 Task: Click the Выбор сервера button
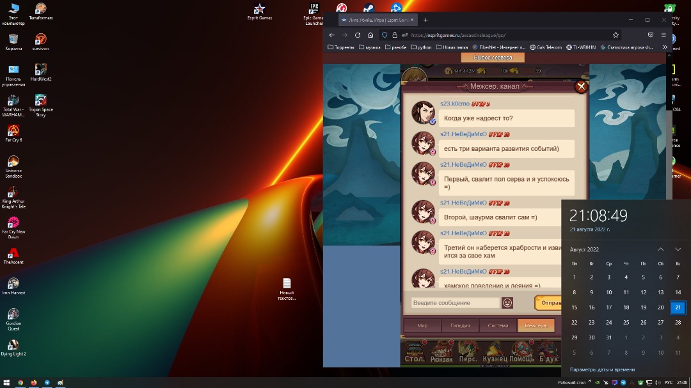(x=493, y=58)
